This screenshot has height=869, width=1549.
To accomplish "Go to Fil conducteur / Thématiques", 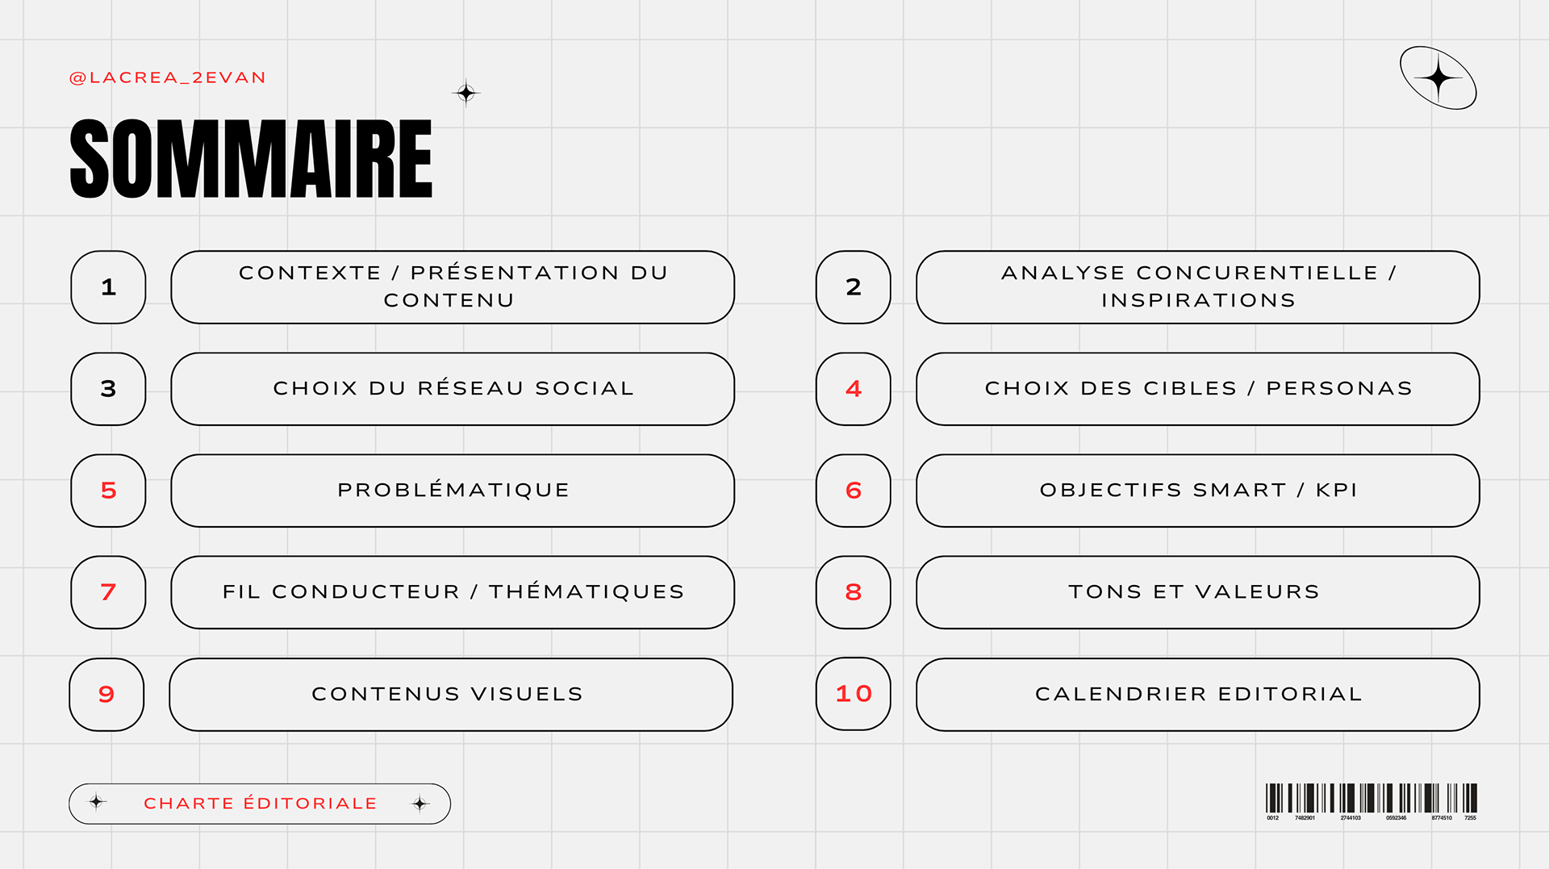I will 453,592.
